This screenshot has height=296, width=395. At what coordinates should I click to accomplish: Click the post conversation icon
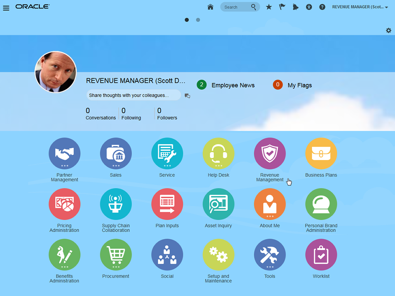coord(187,96)
